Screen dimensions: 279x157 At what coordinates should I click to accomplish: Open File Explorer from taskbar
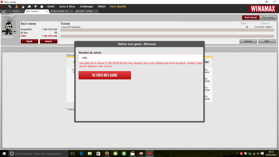pyautogui.click(x=90, y=153)
